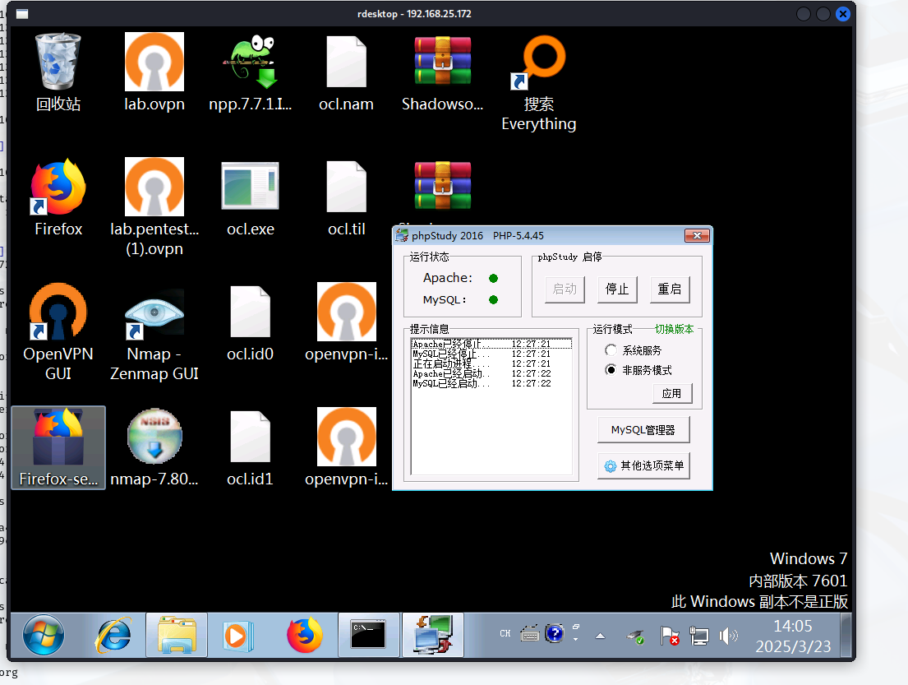Launch Internet Explorer from the taskbar
908x685 pixels.
click(x=113, y=635)
